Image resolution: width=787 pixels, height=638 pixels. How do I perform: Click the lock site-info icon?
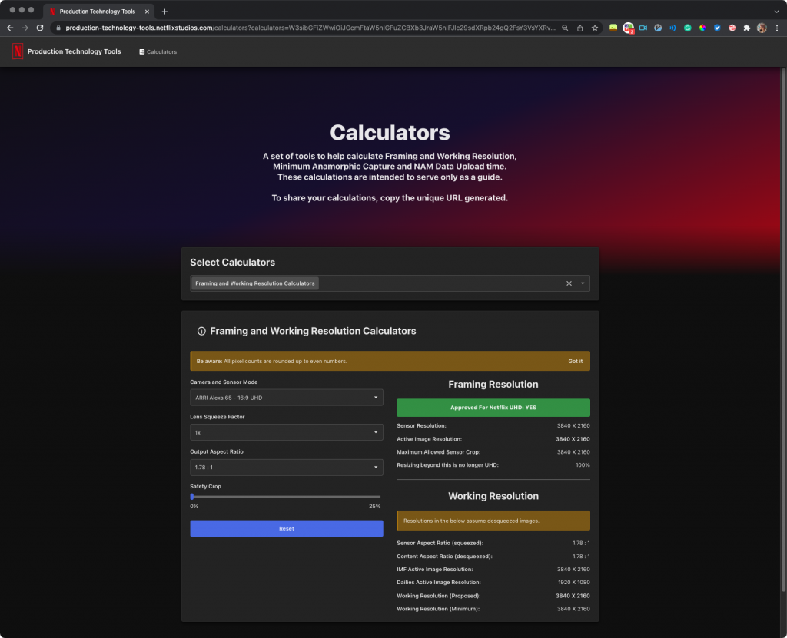point(58,28)
